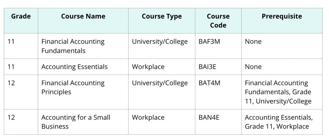Click the Course Code column header
Screen dimensions: 329x139
[218, 21]
